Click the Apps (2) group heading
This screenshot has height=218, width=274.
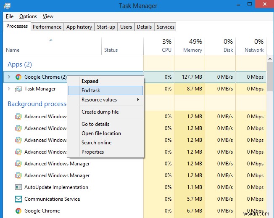pos(20,64)
